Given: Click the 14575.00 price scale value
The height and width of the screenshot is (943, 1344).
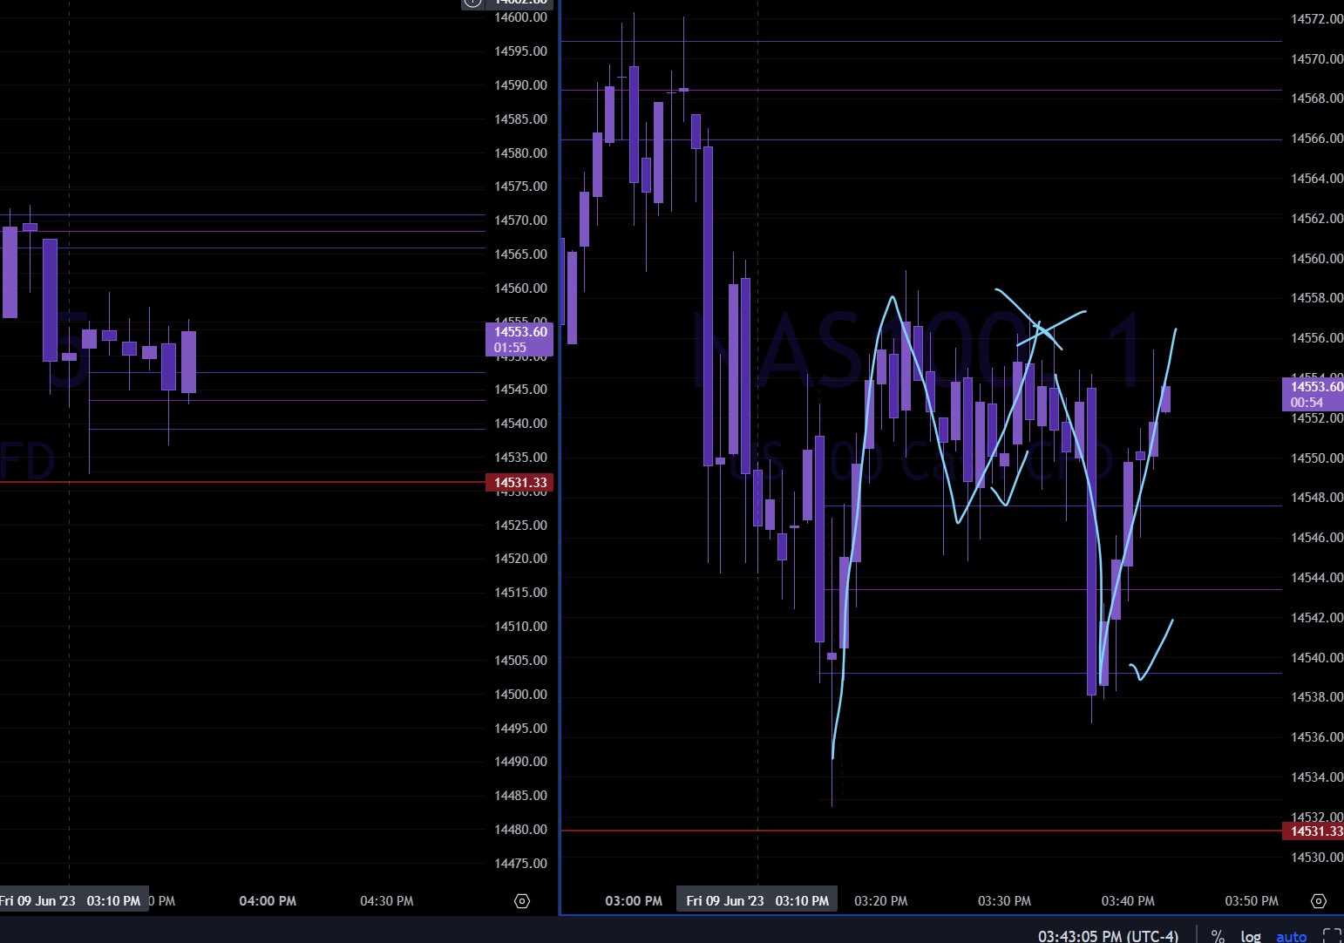Looking at the screenshot, I should (x=520, y=186).
